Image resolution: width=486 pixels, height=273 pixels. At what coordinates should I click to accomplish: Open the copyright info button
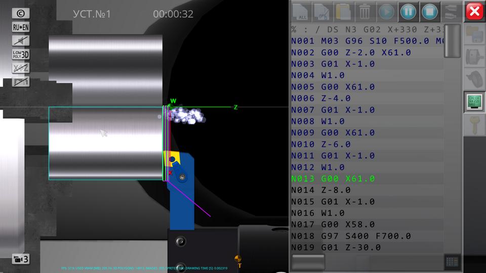[x=21, y=14]
